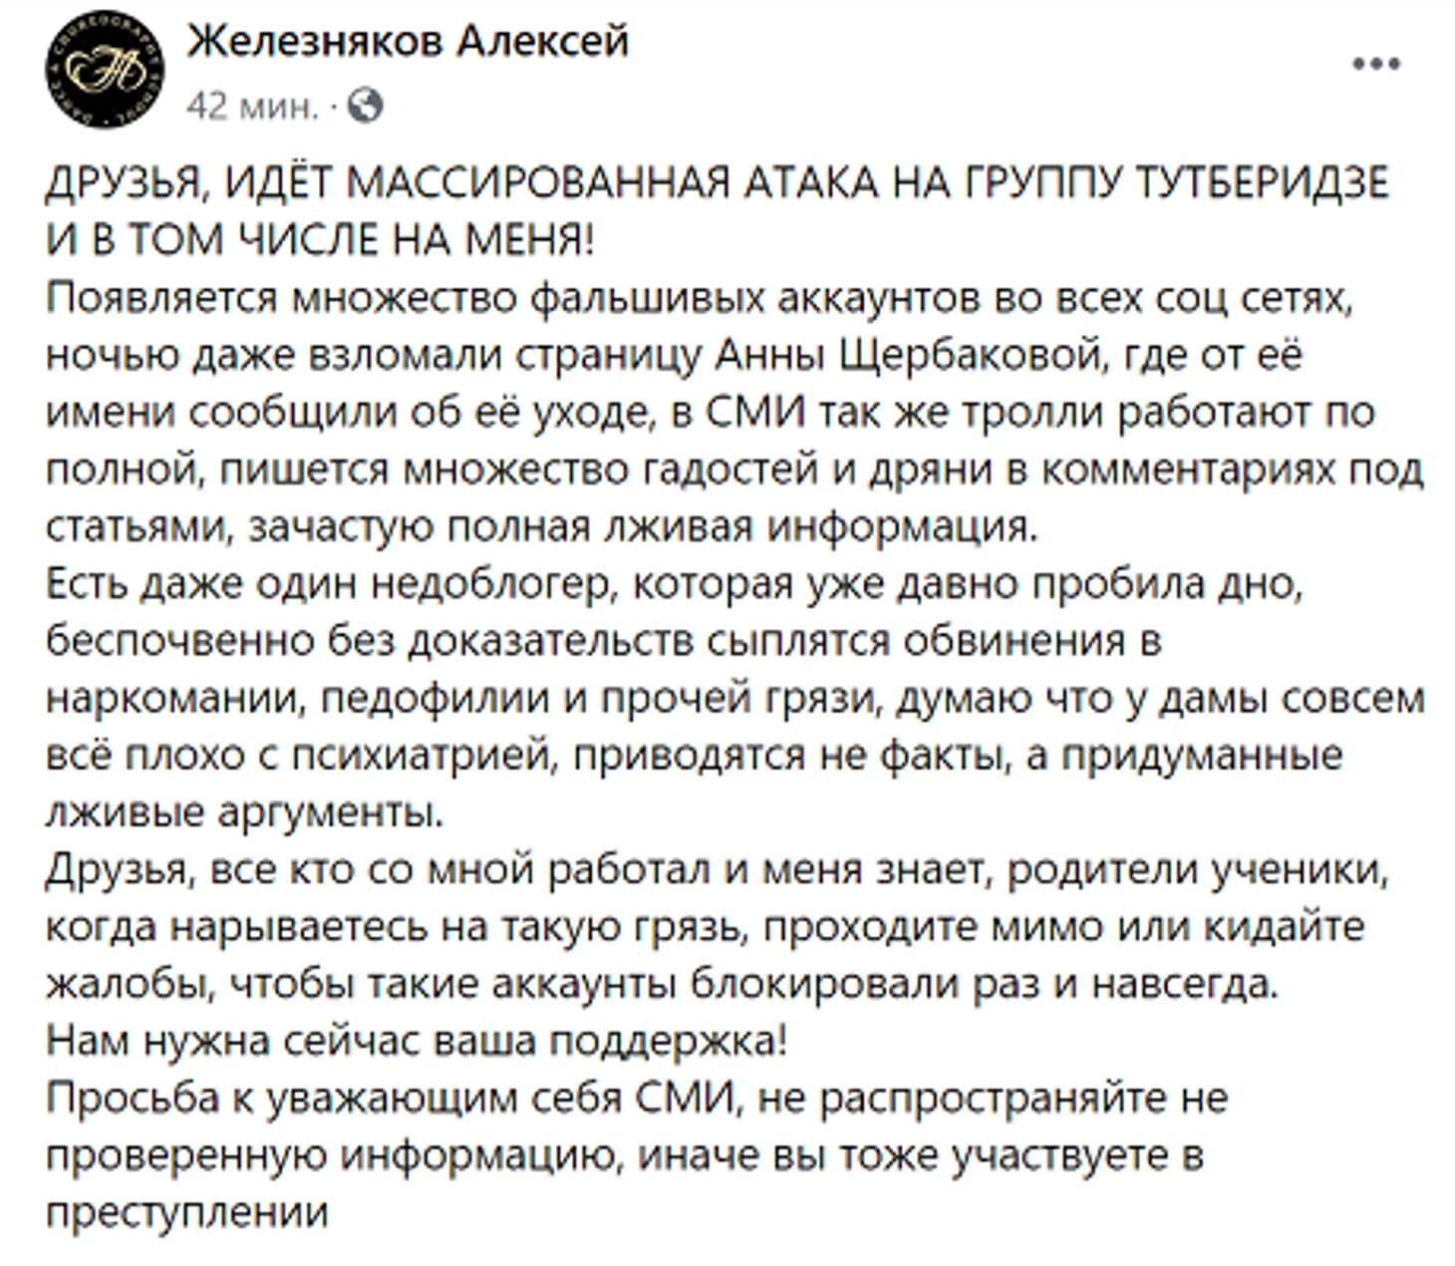Open the three-dot post options menu
This screenshot has height=1266, width=1455.
(1377, 65)
